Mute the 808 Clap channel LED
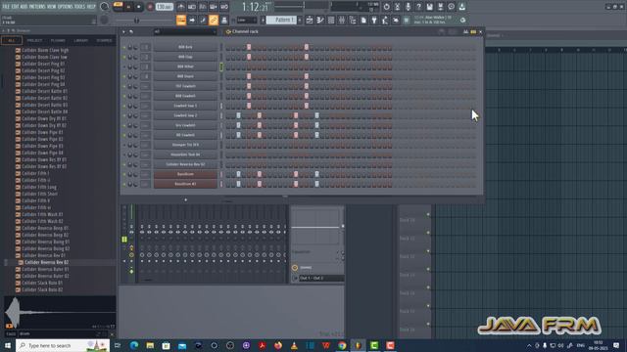The width and height of the screenshot is (627, 352). click(x=124, y=57)
